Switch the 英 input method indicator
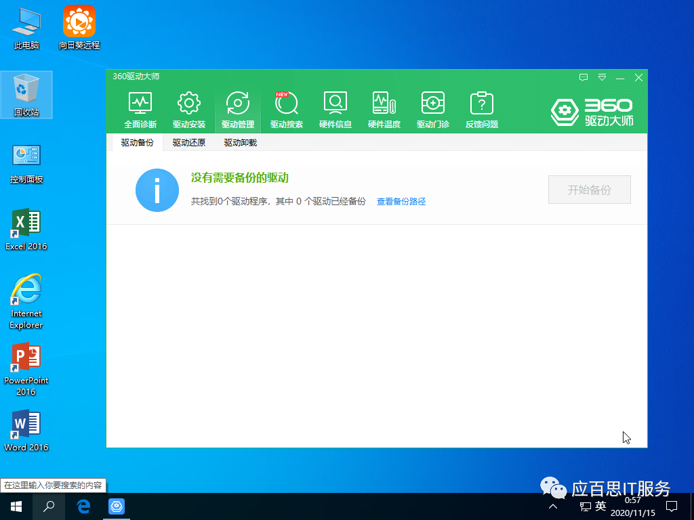Viewport: 694px width, 520px height. point(600,506)
